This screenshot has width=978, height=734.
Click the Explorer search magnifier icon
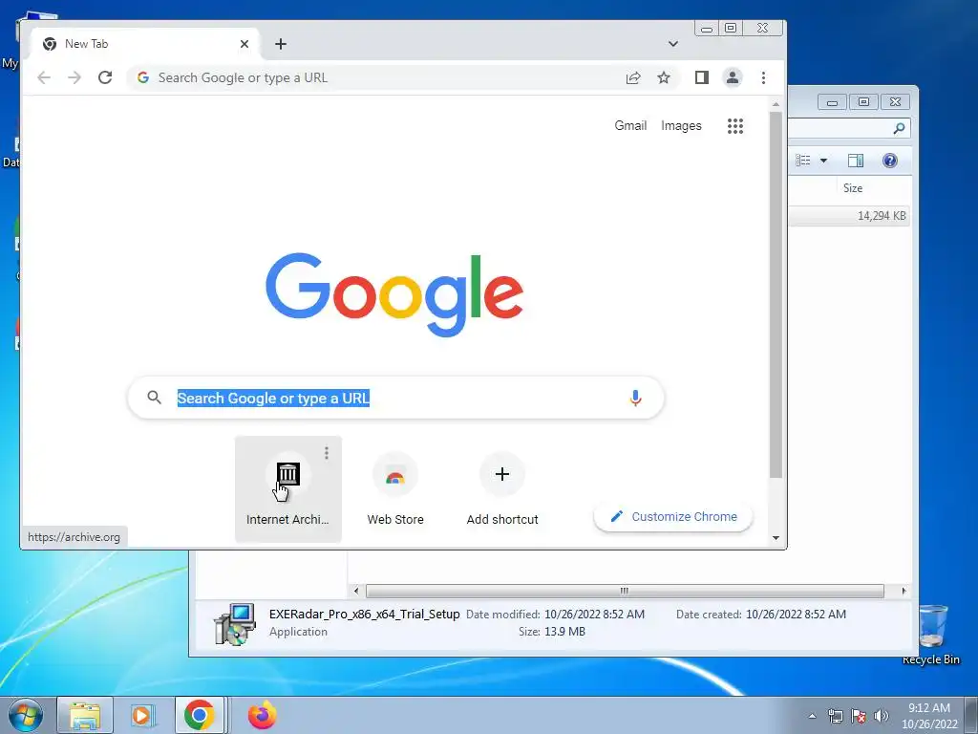pos(899,128)
